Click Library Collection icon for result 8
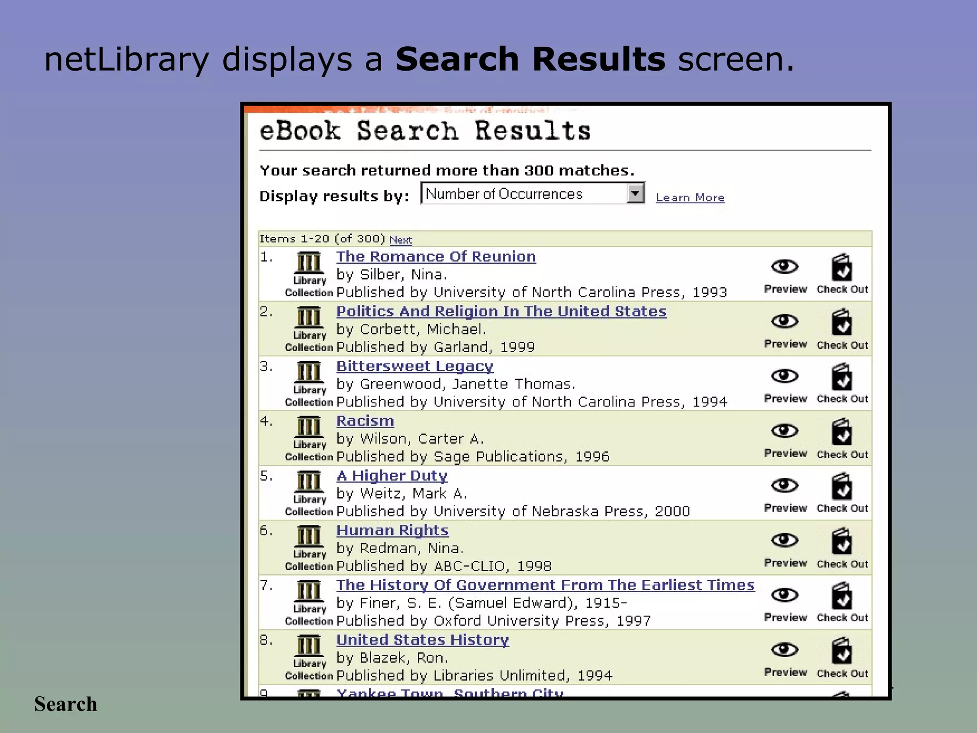Viewport: 977px width, 733px height. click(309, 658)
